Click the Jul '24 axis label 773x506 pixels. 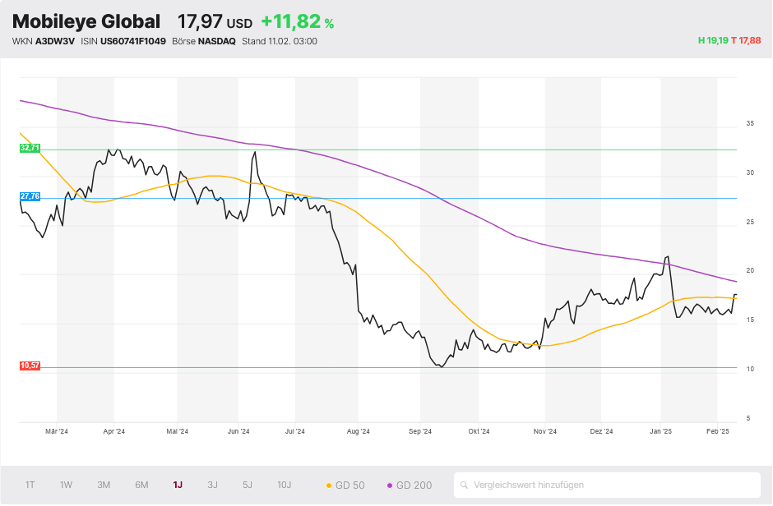click(x=294, y=432)
